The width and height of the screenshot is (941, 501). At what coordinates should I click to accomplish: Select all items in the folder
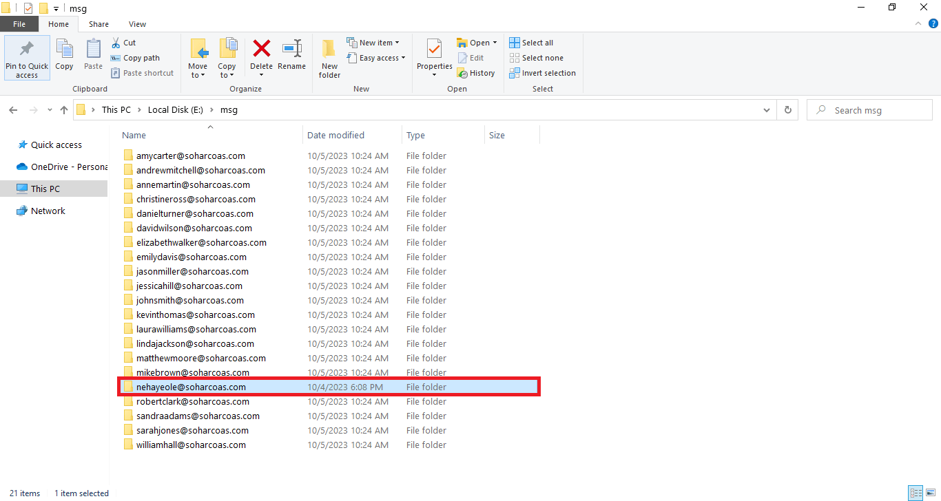click(531, 43)
